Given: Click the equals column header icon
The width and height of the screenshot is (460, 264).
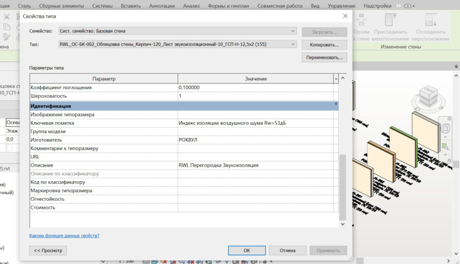Looking at the screenshot, I should tap(336, 79).
